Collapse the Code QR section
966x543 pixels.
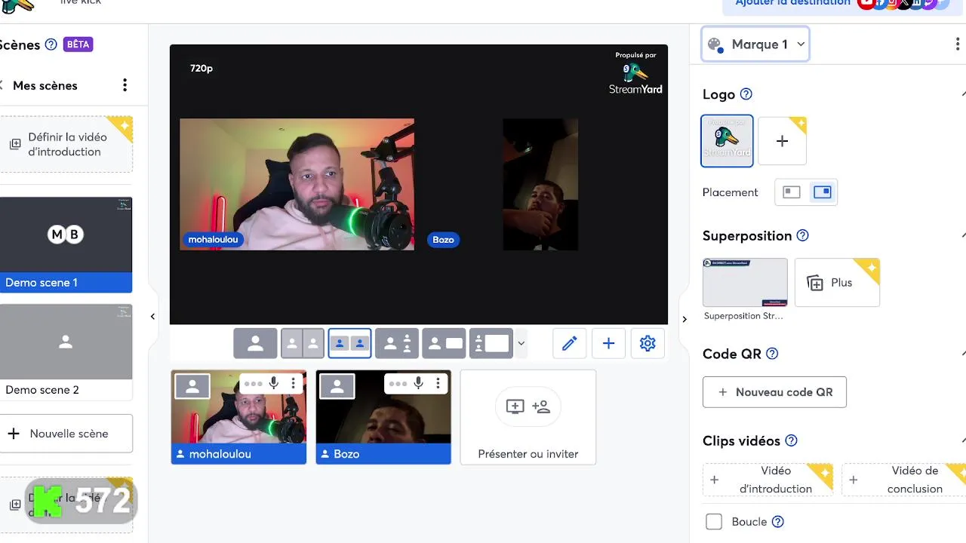pos(962,354)
